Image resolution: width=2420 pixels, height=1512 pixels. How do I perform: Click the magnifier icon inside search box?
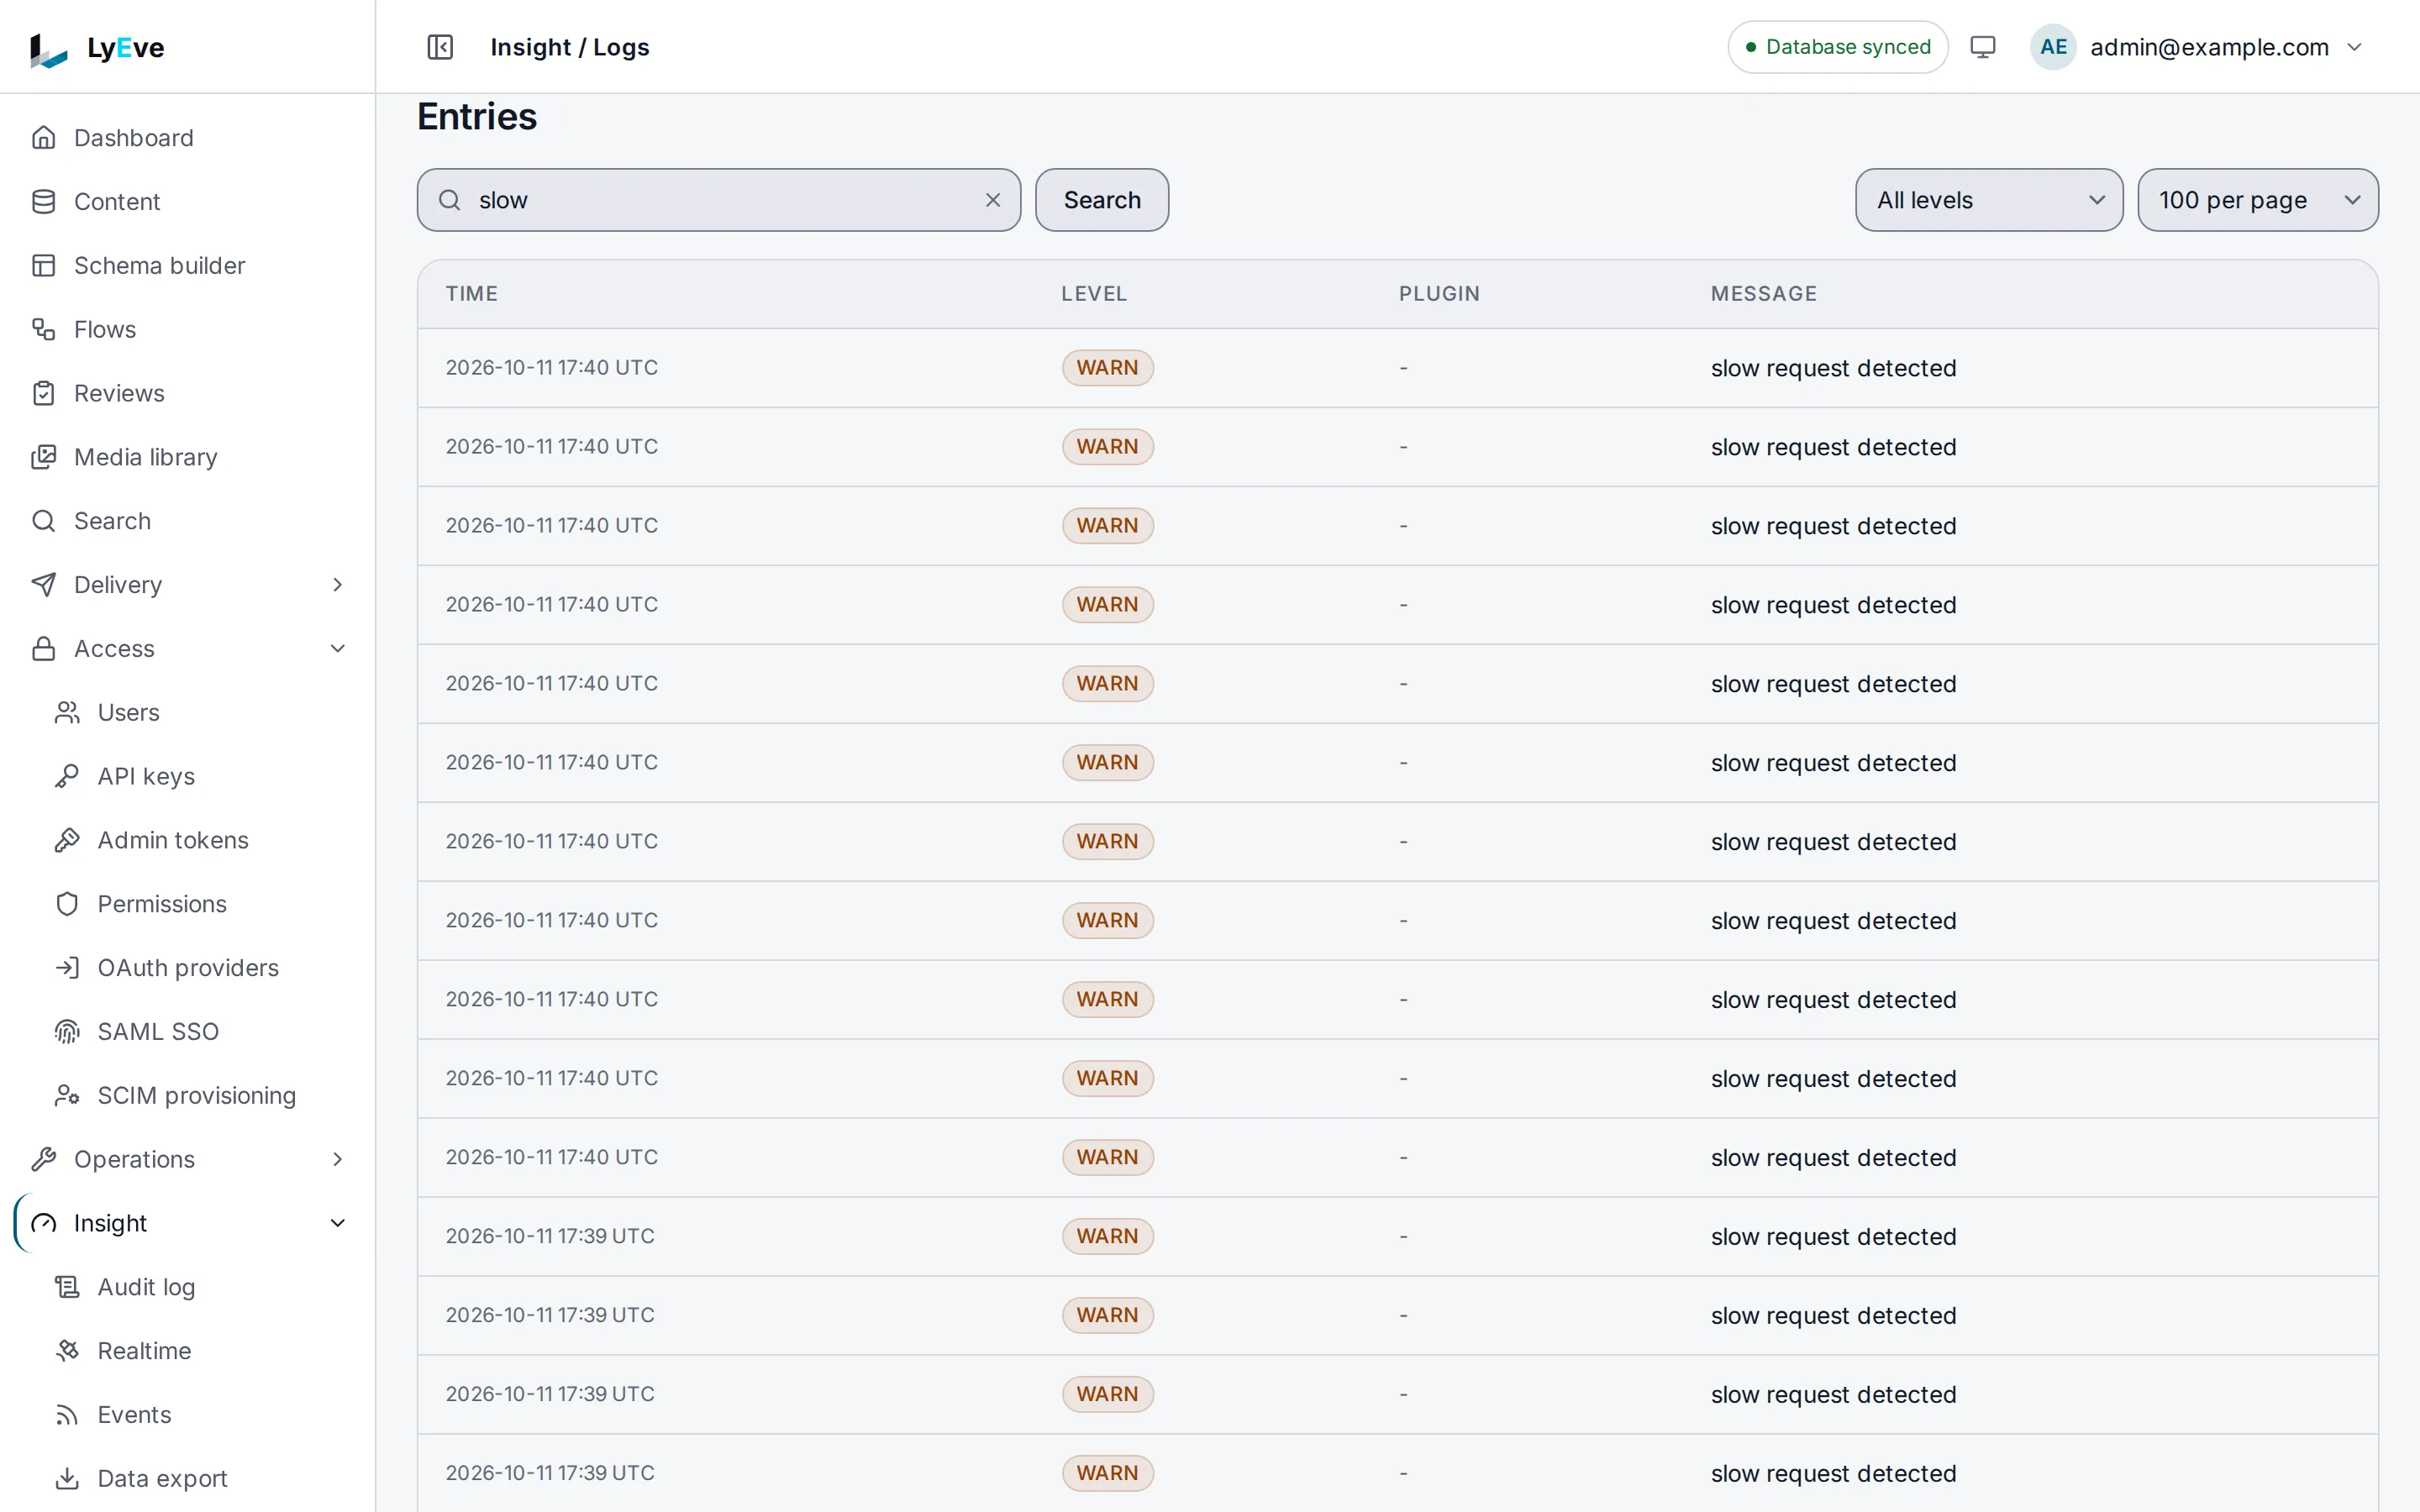450,200
